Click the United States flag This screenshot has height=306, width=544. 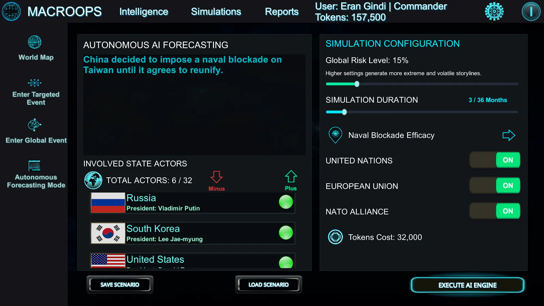pos(108,261)
